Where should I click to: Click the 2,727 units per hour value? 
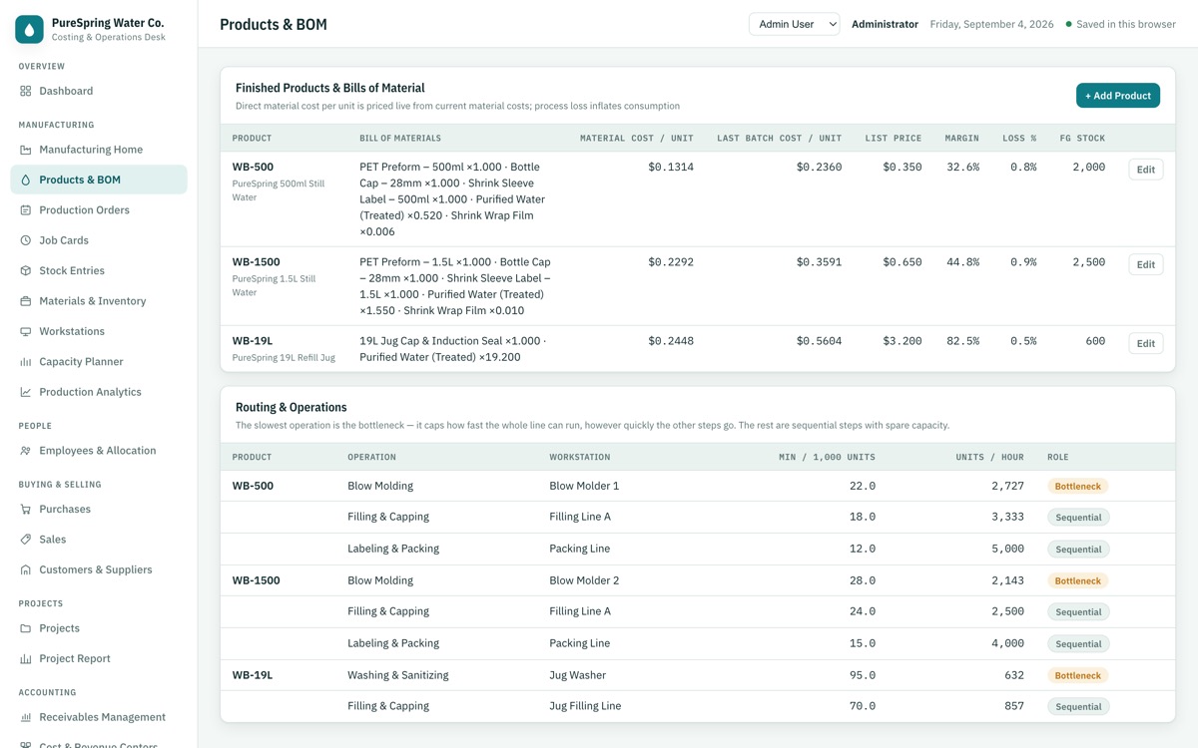[x=1007, y=486]
